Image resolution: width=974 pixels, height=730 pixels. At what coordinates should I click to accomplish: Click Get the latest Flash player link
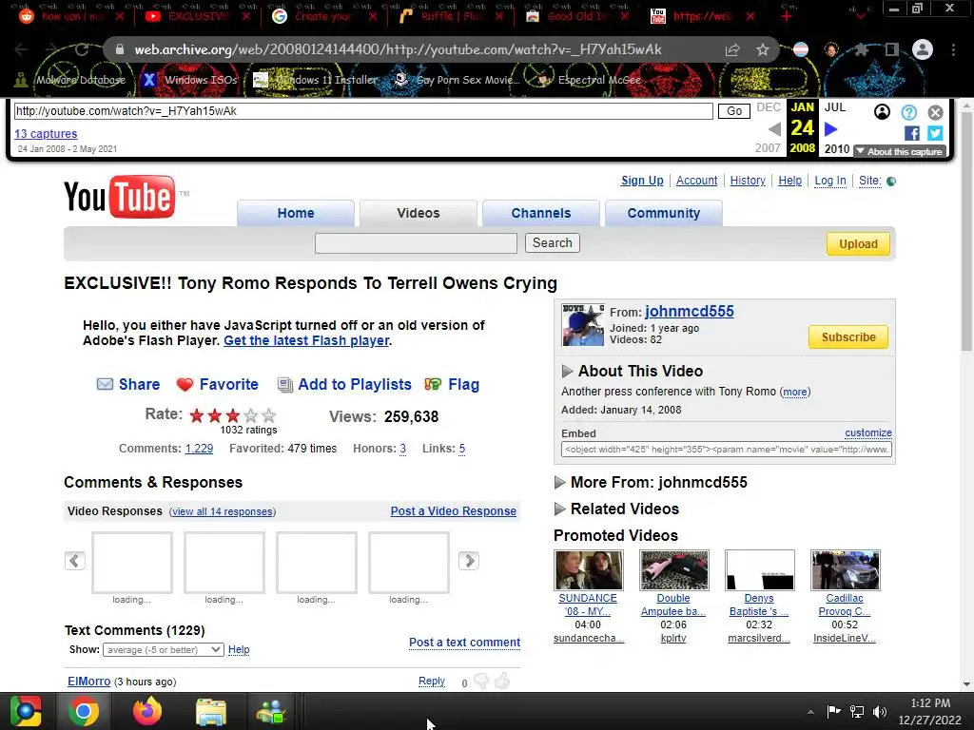[x=306, y=341]
